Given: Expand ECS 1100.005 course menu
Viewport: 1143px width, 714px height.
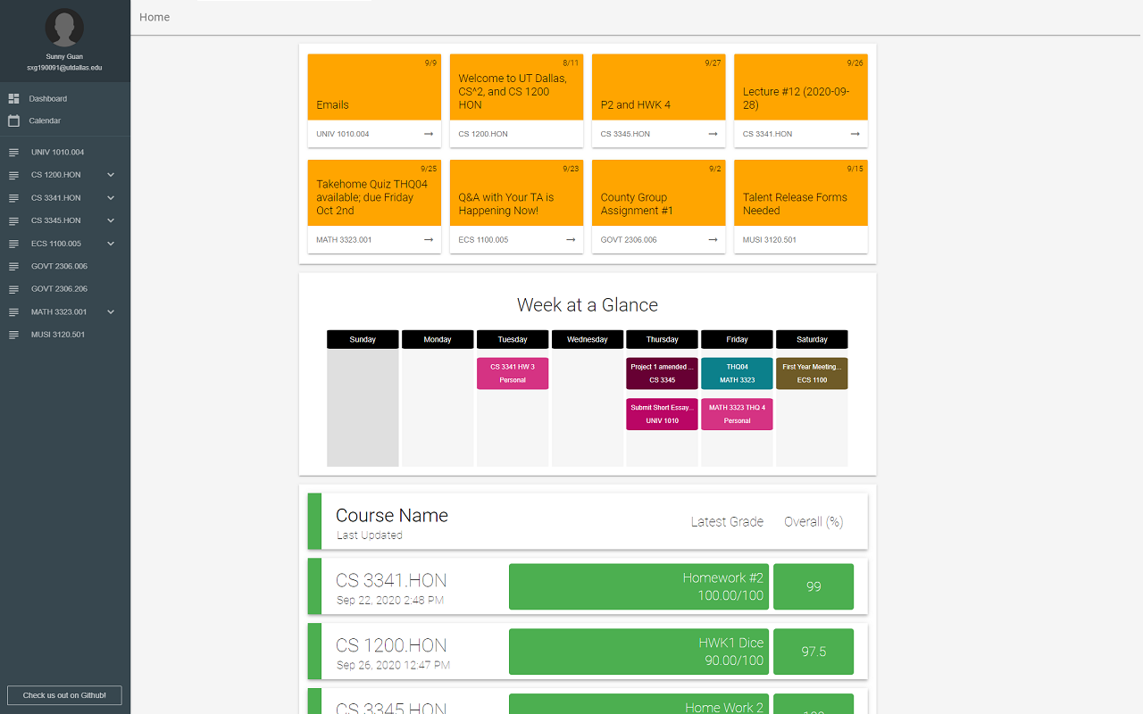Looking at the screenshot, I should pos(111,244).
